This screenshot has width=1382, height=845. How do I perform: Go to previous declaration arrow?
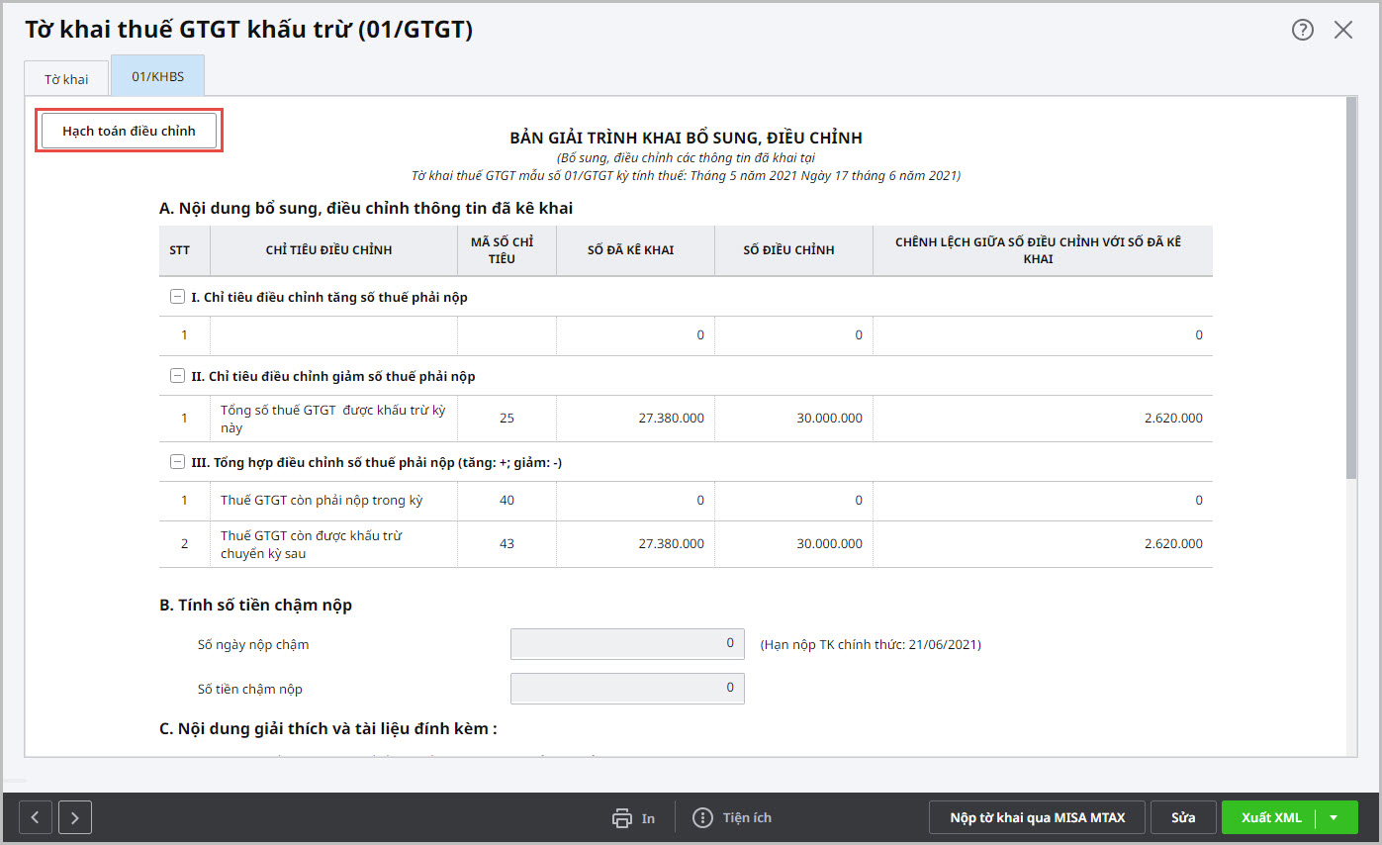tap(36, 817)
